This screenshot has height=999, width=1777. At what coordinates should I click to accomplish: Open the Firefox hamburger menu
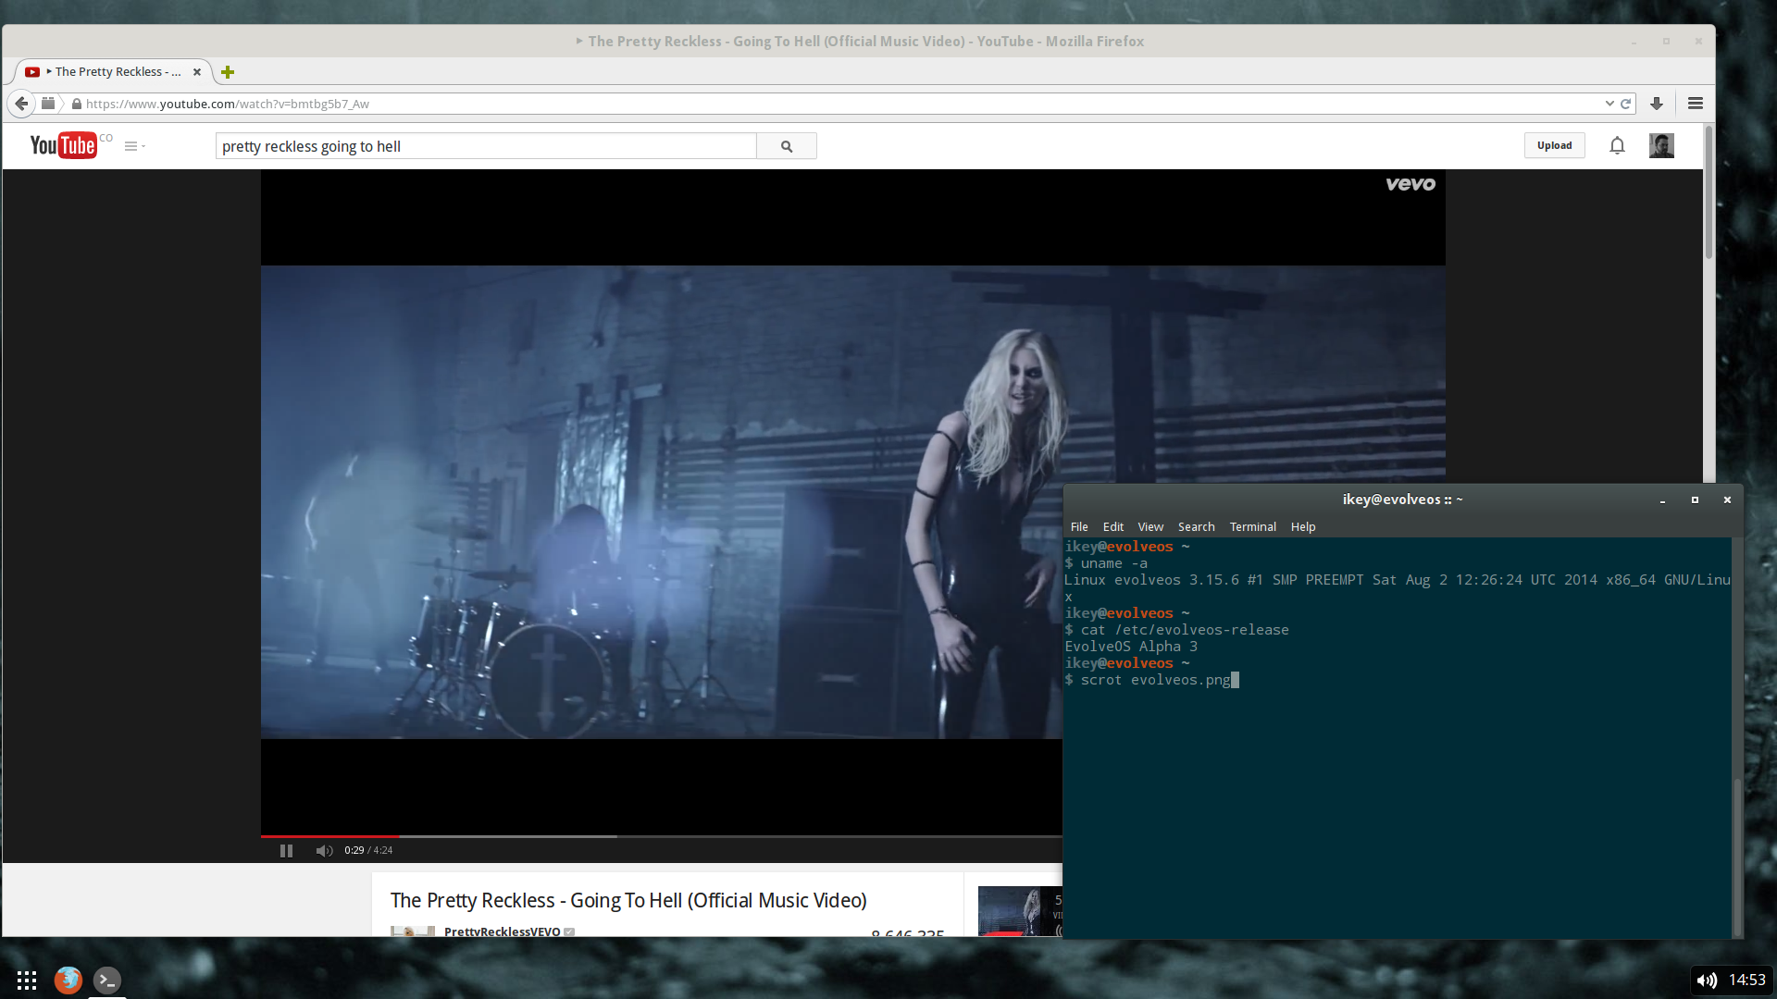point(1696,104)
